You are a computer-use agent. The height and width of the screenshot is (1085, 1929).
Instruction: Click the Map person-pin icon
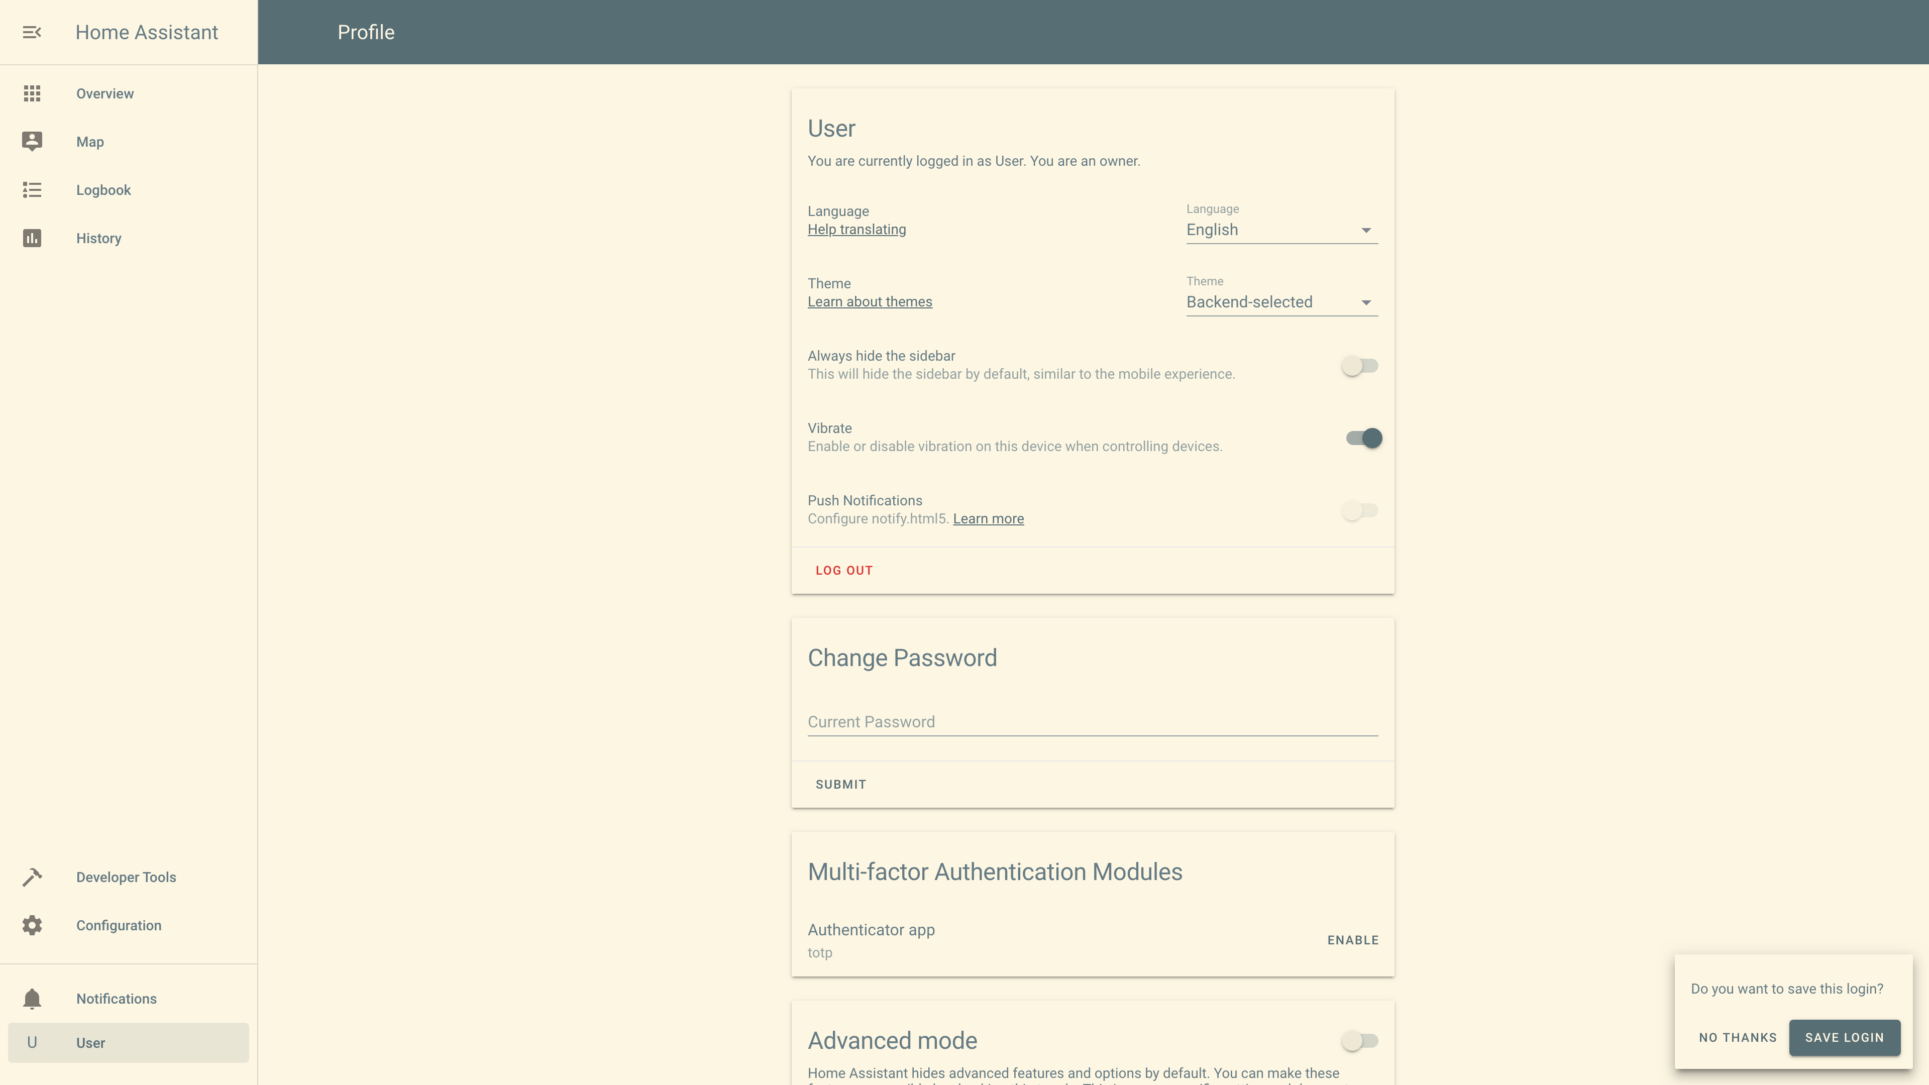coord(32,142)
